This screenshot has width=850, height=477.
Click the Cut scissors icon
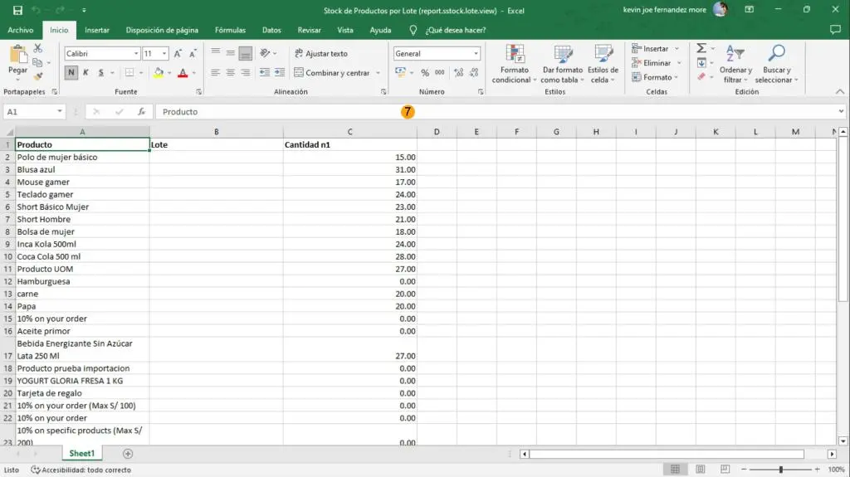37,49
